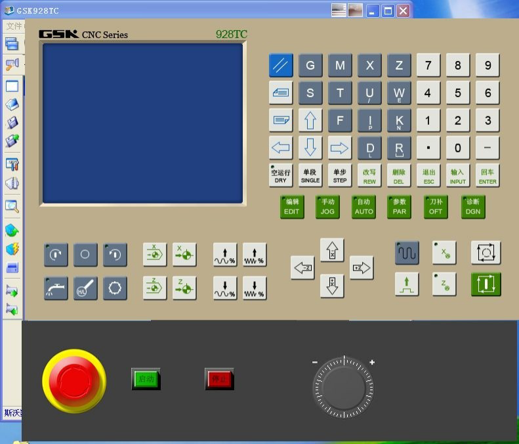Click the red 停止 stop button
Viewport: 519px width, 444px height.
click(x=219, y=379)
